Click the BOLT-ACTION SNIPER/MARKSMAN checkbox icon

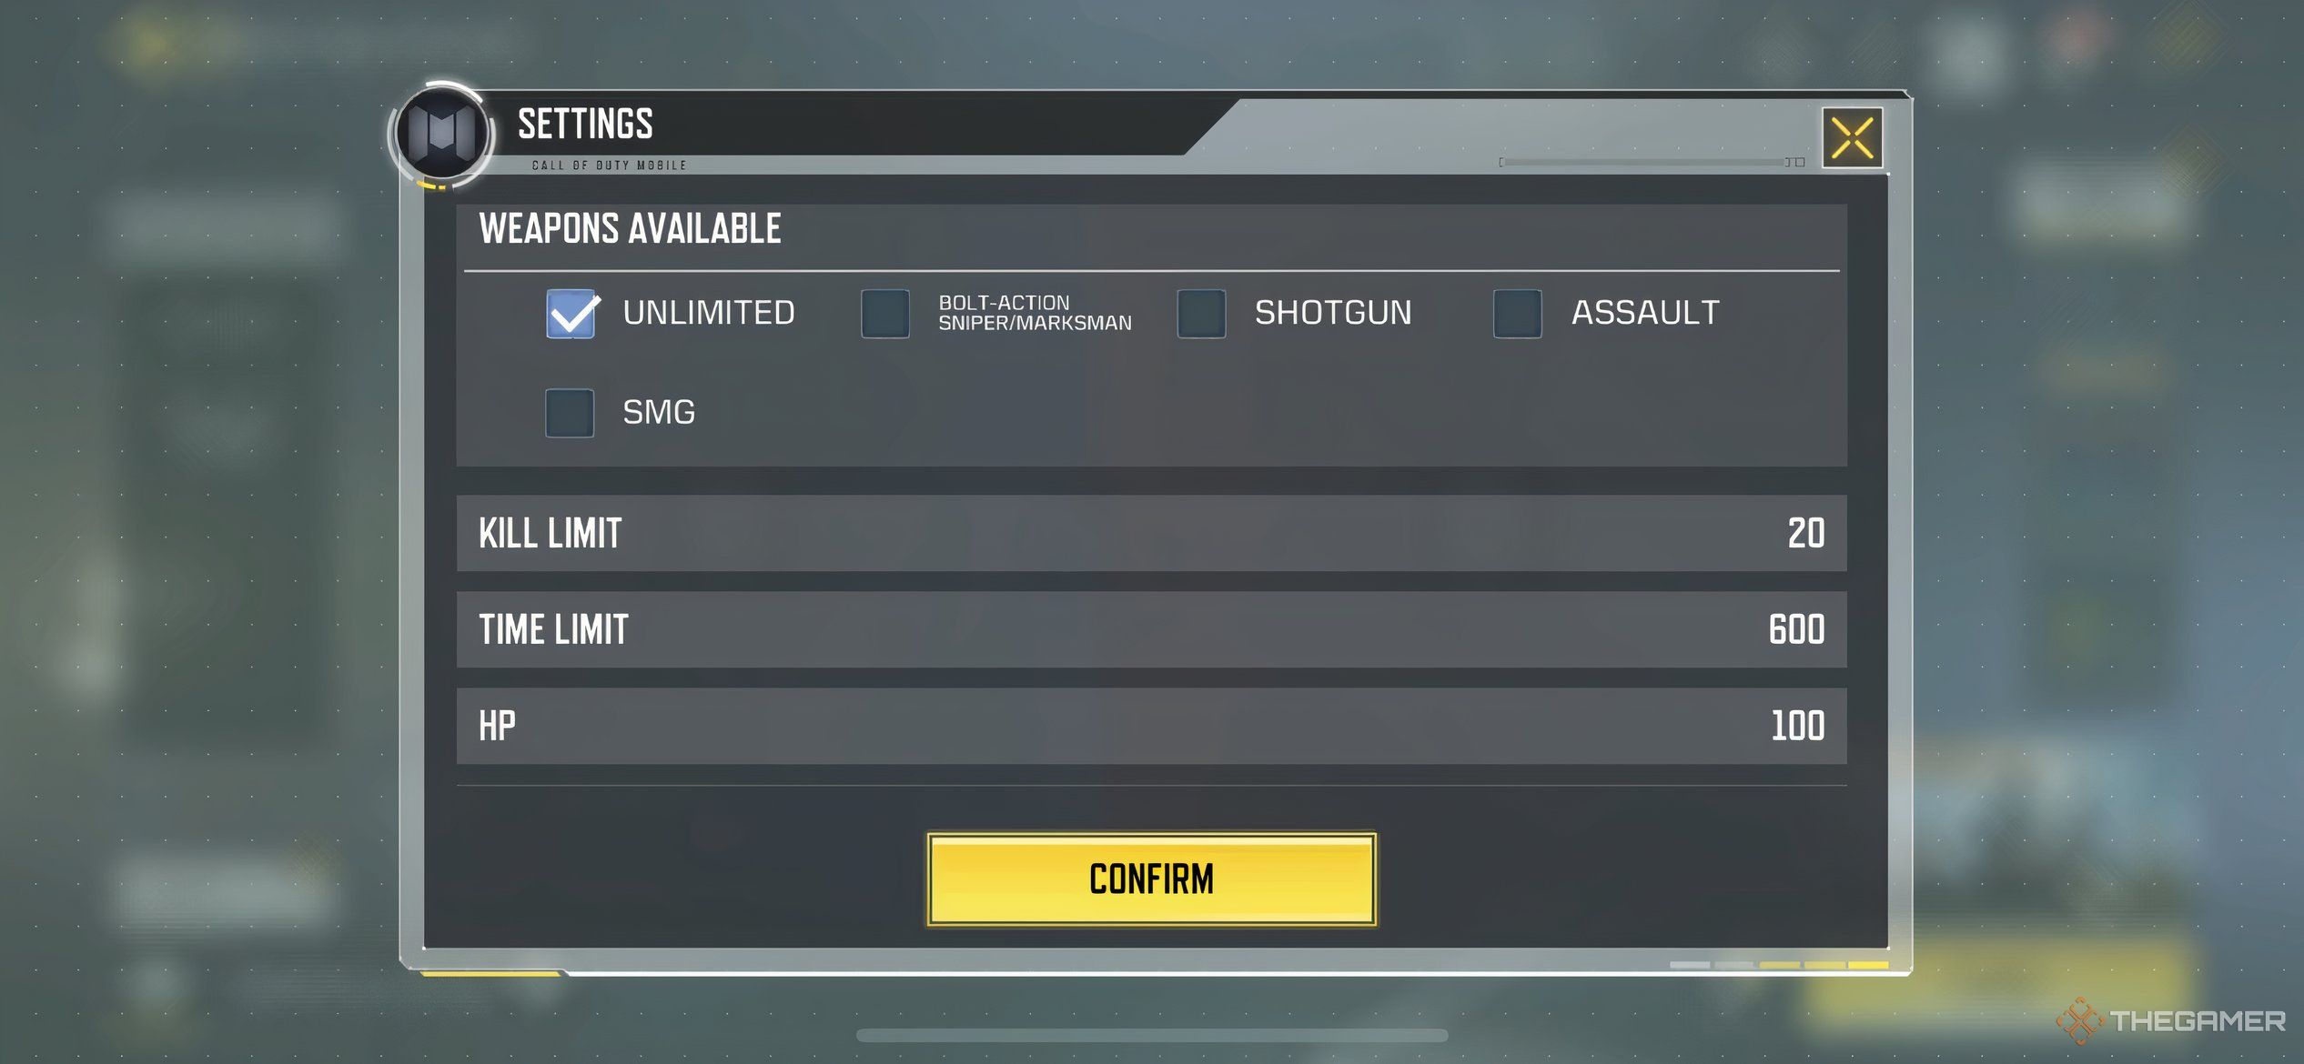click(x=884, y=311)
